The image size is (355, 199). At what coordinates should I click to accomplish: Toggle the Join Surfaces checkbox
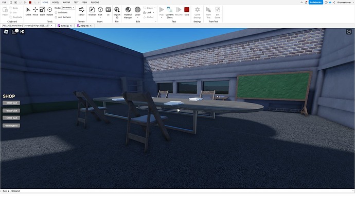point(56,17)
